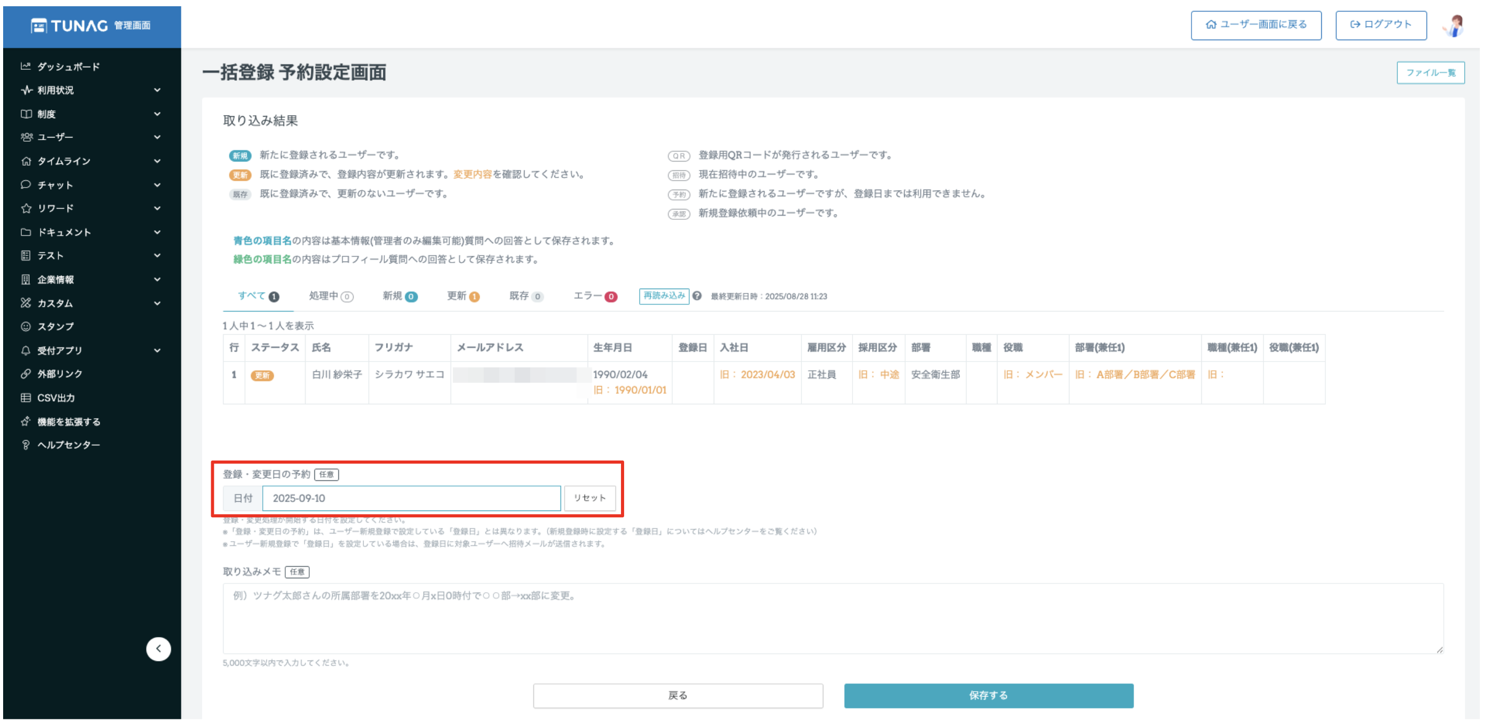The height and width of the screenshot is (722, 1485).
Task: Click the CSV output table icon
Action: [26, 398]
